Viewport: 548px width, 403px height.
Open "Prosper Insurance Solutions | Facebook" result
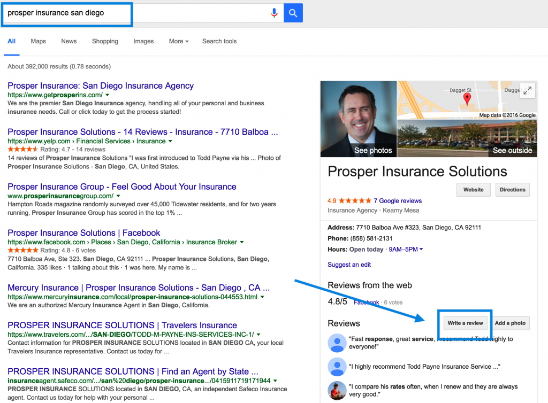[84, 232]
